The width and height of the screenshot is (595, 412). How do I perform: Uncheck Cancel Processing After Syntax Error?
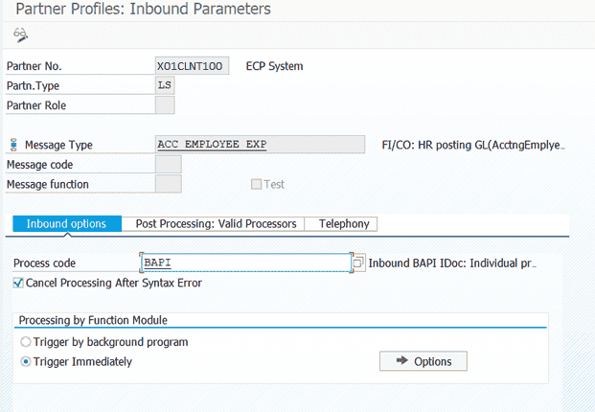[x=19, y=283]
